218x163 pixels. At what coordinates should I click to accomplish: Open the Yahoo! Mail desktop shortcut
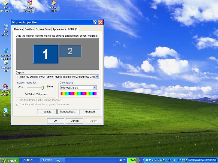coord(54,4)
